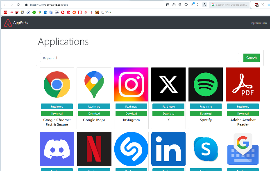Open the Netflix app icon
Viewport: 270px width, 171px height.
(x=94, y=149)
